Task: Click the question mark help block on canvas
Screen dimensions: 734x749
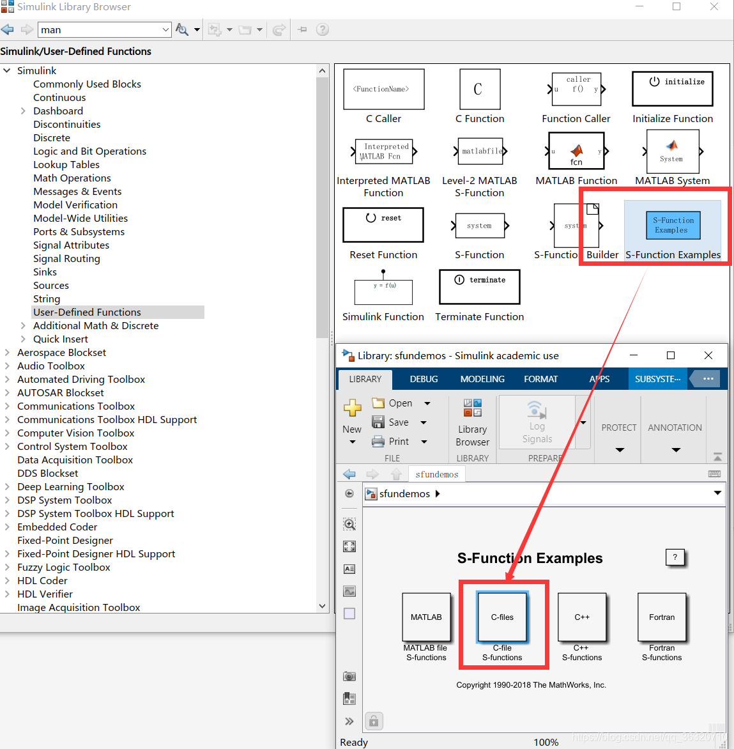Action: pos(675,557)
